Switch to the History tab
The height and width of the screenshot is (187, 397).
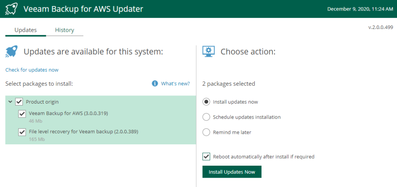click(x=65, y=30)
